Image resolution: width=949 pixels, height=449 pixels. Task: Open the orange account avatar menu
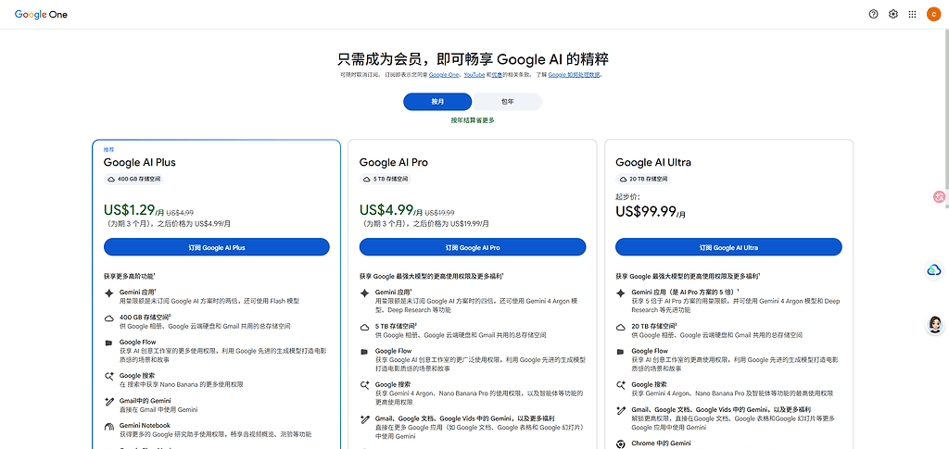[x=933, y=15]
